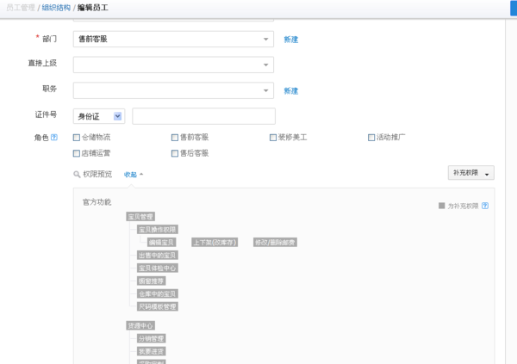Select the 宝贝操作权限 permission node
The image size is (517, 364).
[158, 229]
